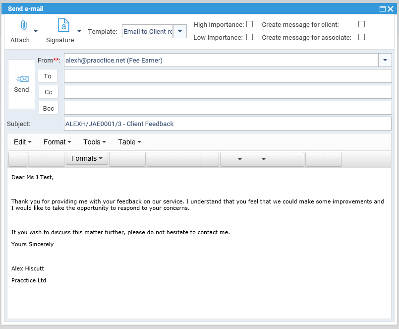This screenshot has height=329, width=399.
Task: Click the 'Pracctice Ltd' line
Action: 29,280
